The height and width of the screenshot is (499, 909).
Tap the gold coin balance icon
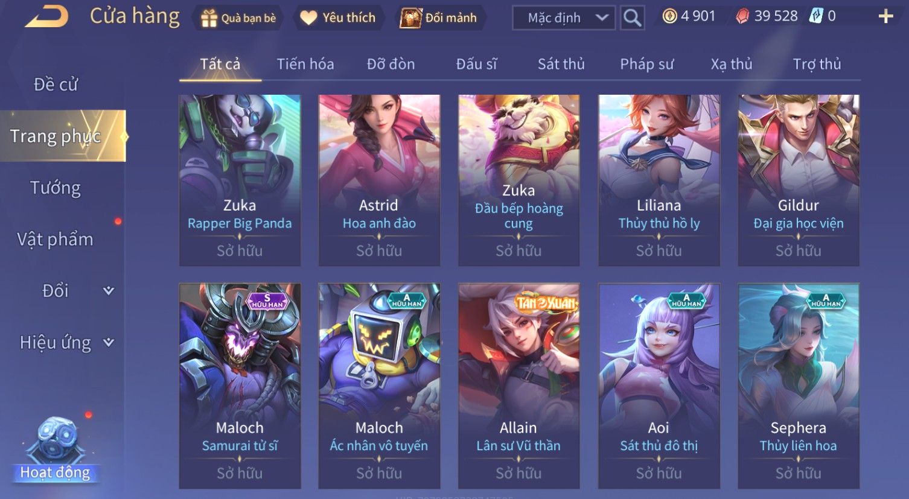[669, 16]
